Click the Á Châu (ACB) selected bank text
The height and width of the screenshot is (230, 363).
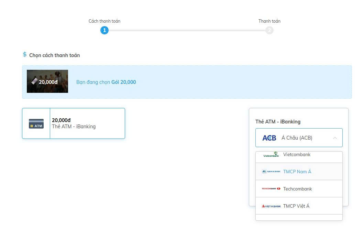point(297,138)
